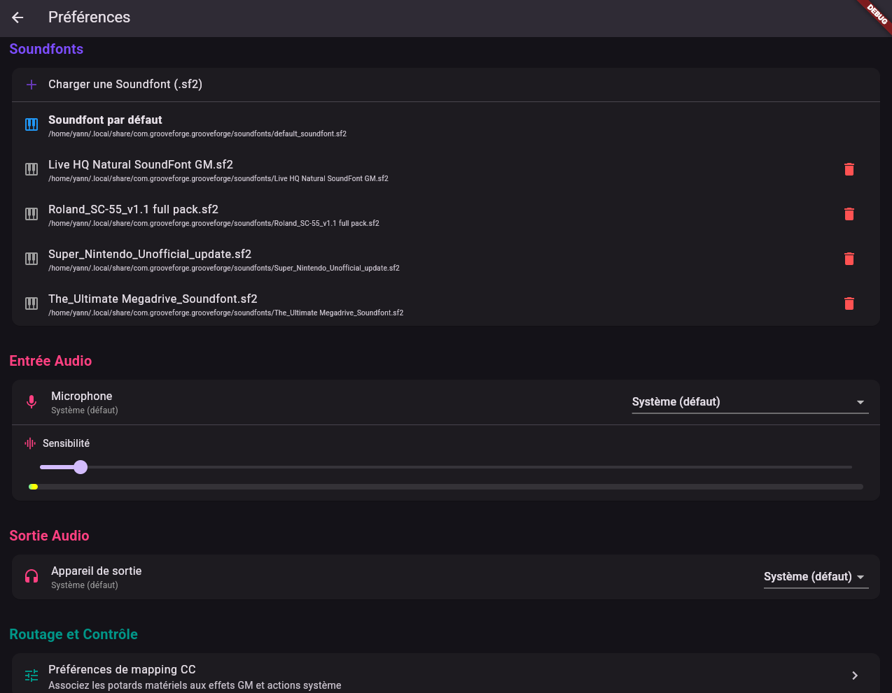Delete the Roland_SC-55_v1.1 soundfont

(849, 214)
